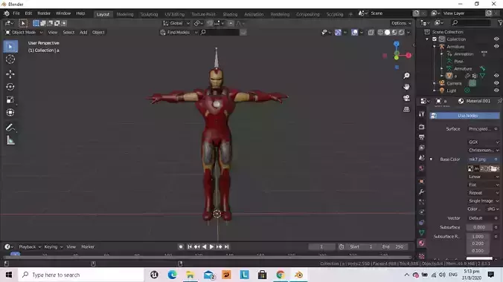
Task: Toggle the camera view icon
Action: pyautogui.click(x=406, y=98)
